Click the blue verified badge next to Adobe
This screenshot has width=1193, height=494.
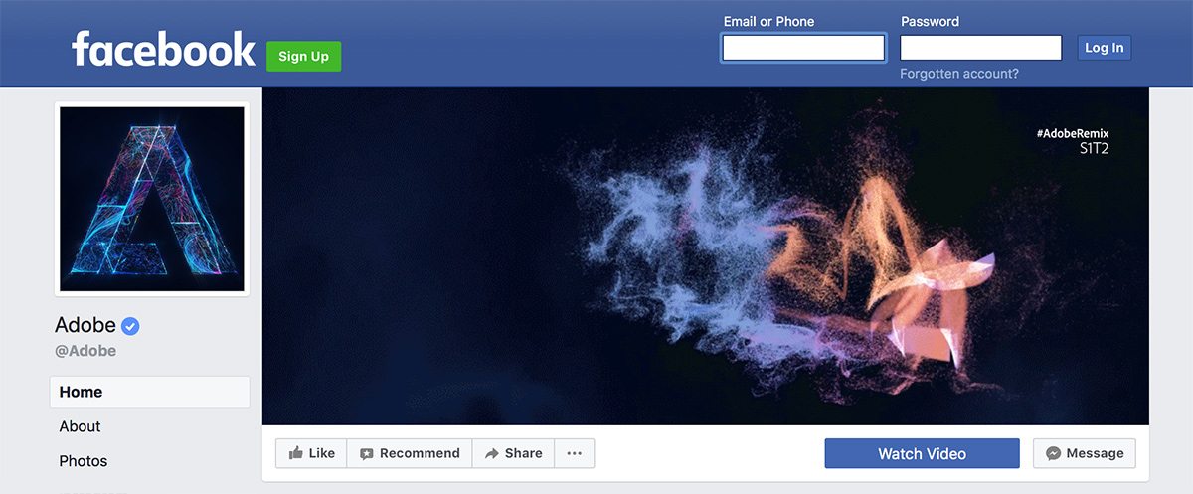click(x=130, y=326)
